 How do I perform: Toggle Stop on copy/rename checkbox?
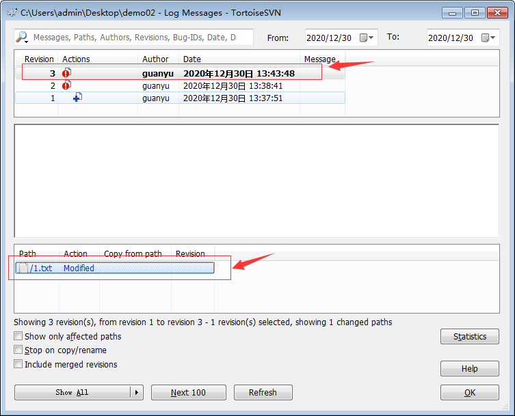(x=18, y=350)
